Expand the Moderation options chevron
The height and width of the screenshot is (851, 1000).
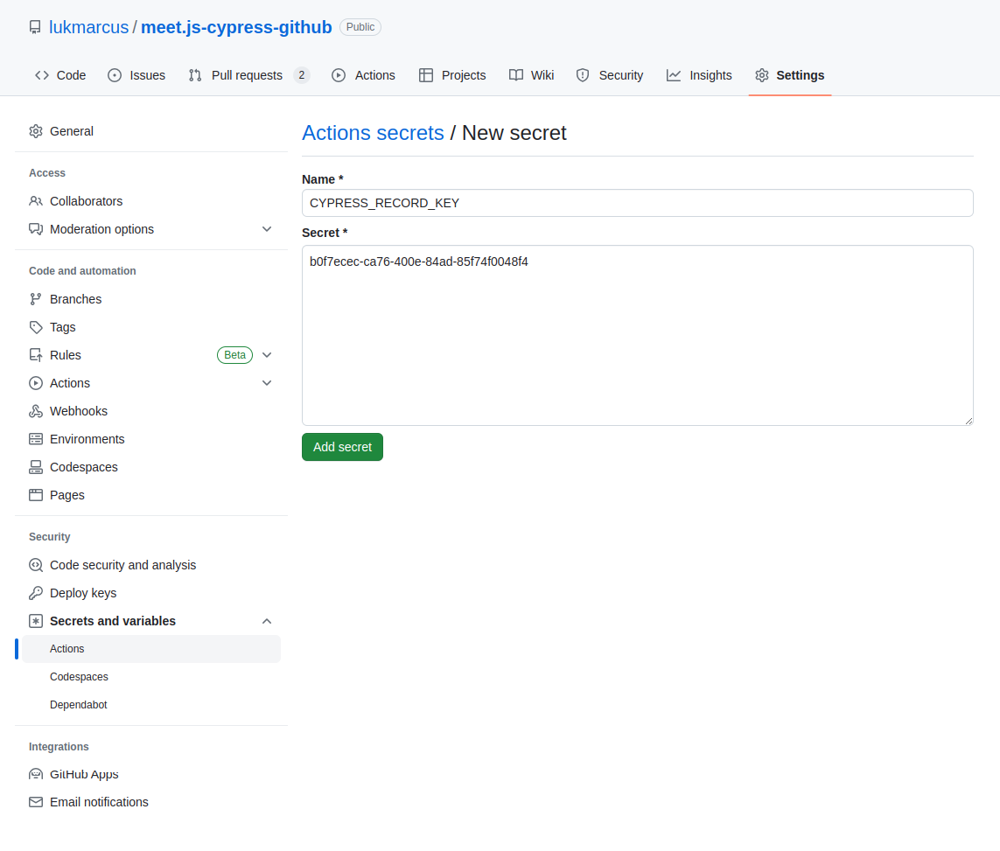[x=267, y=229]
